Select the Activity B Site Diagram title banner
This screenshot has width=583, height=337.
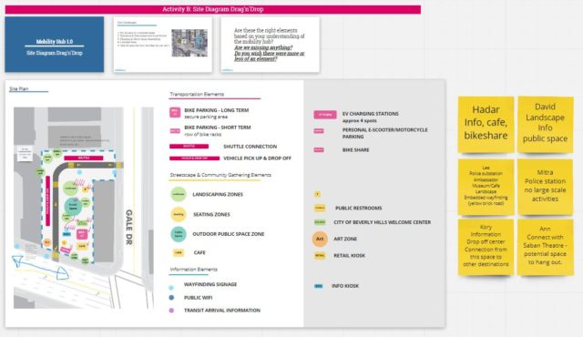coord(212,9)
